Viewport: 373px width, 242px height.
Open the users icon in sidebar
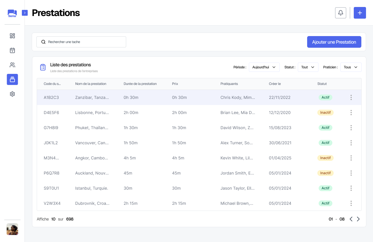coord(12,65)
